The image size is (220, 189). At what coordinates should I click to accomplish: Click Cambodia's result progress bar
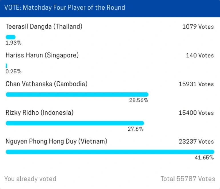tap(77, 94)
